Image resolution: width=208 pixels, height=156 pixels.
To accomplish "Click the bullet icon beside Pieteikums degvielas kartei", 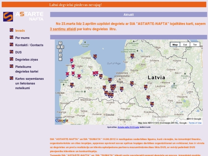I will click(12, 66).
